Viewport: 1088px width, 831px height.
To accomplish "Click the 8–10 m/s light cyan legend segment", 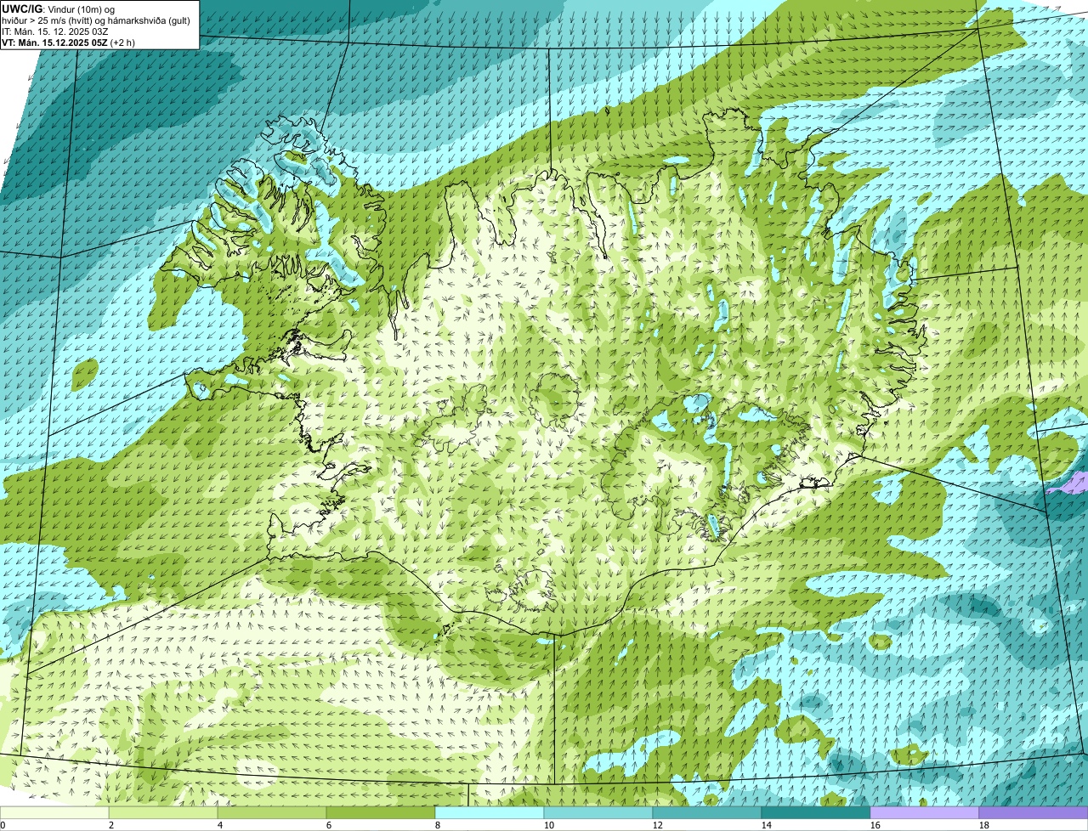I will coord(490,813).
